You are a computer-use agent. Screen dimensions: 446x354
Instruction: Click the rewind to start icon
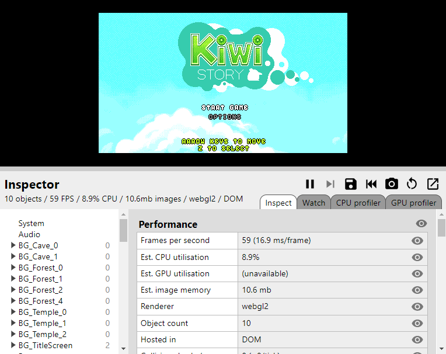point(371,184)
